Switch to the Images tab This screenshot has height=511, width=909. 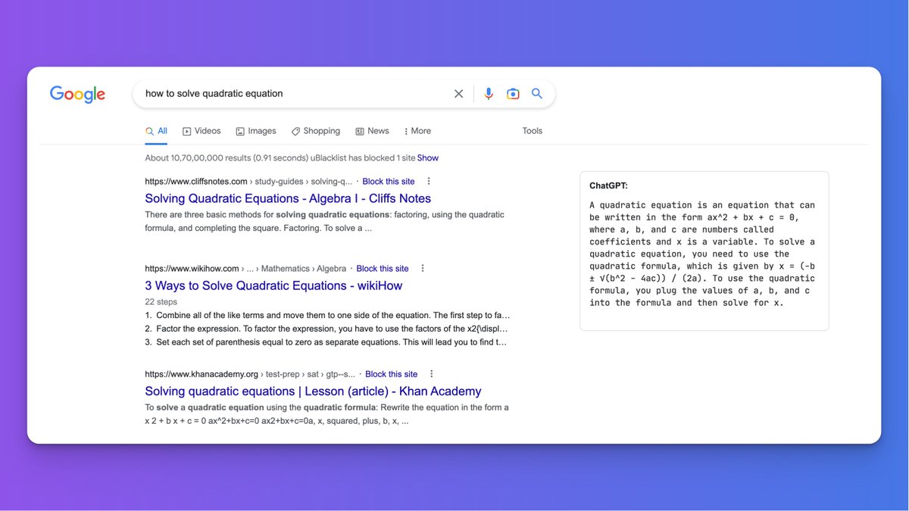(x=256, y=131)
